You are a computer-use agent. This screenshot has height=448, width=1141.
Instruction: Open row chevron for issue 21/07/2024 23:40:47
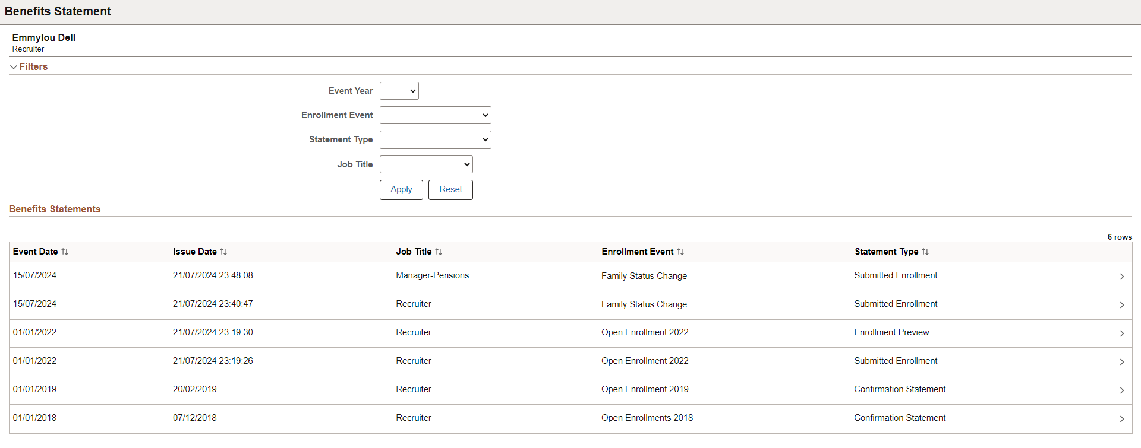1122,305
